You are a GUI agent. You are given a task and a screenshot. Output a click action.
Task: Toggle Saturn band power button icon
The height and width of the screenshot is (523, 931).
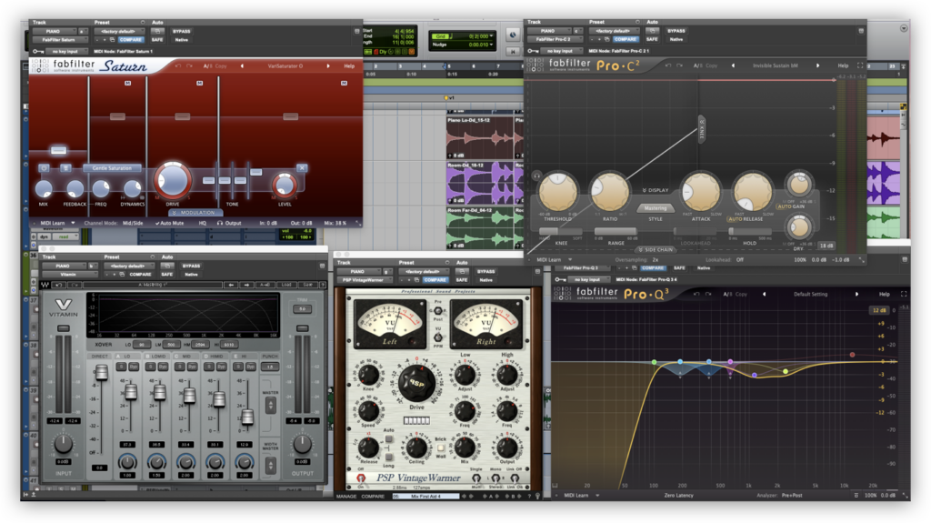(x=44, y=168)
